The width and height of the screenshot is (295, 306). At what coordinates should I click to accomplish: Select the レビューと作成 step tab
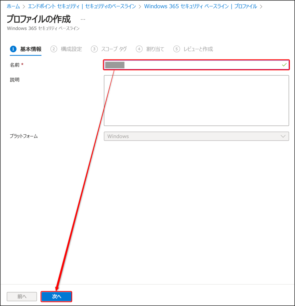(x=193, y=49)
